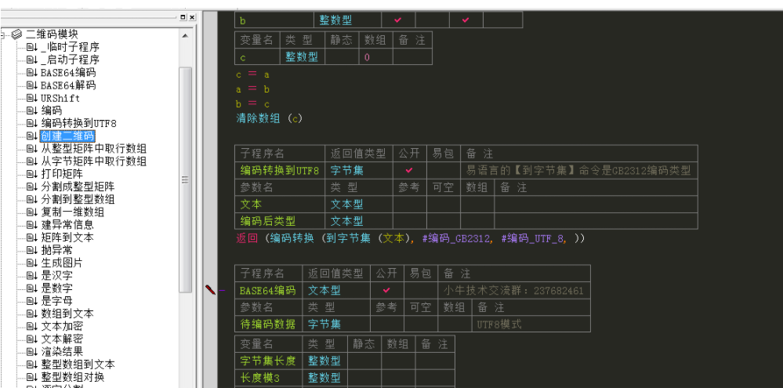
Task: Float the panel using the maximize icon
Action: (x=182, y=16)
